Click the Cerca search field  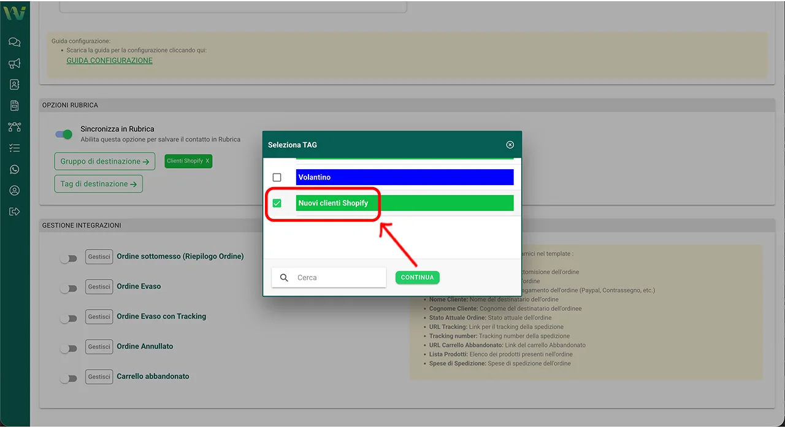[337, 278]
